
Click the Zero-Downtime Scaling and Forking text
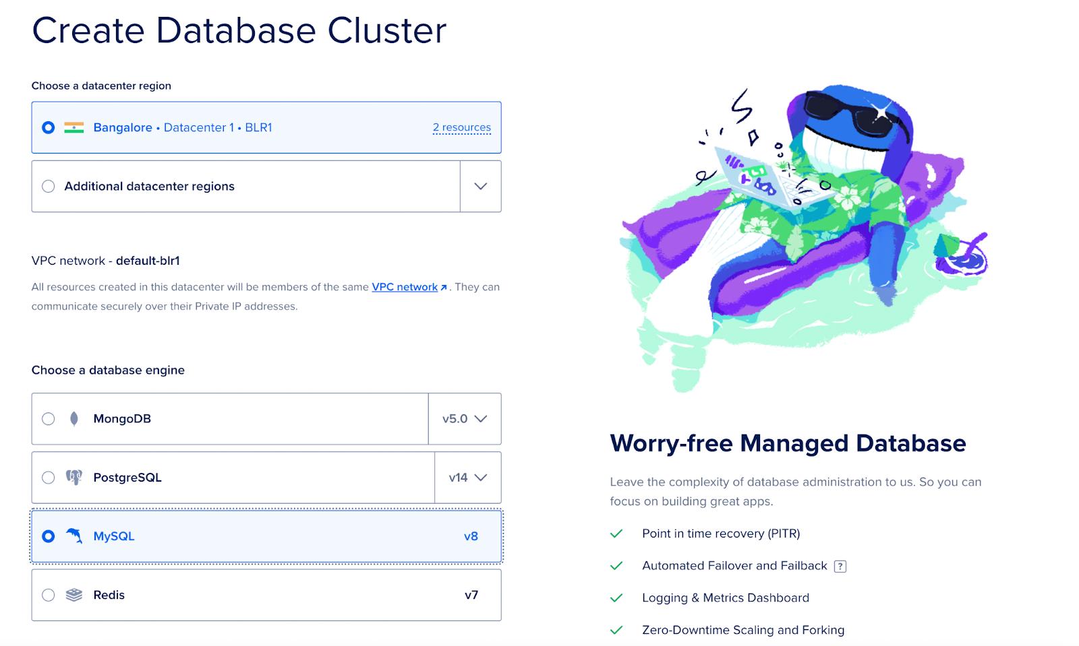743,631
